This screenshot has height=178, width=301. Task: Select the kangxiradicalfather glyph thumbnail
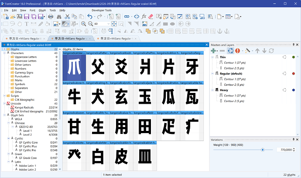(x=98, y=66)
